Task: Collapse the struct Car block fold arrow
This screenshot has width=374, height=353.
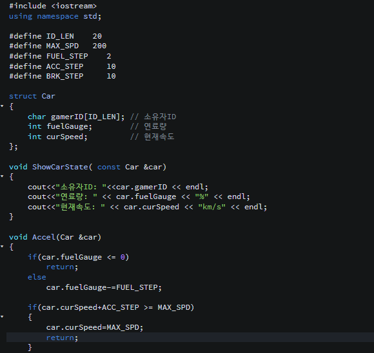Action: [2, 106]
